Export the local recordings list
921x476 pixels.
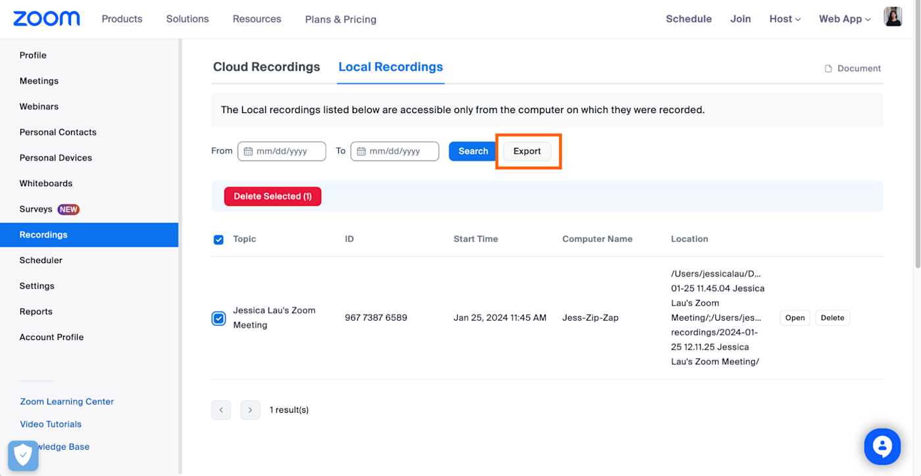pyautogui.click(x=527, y=151)
